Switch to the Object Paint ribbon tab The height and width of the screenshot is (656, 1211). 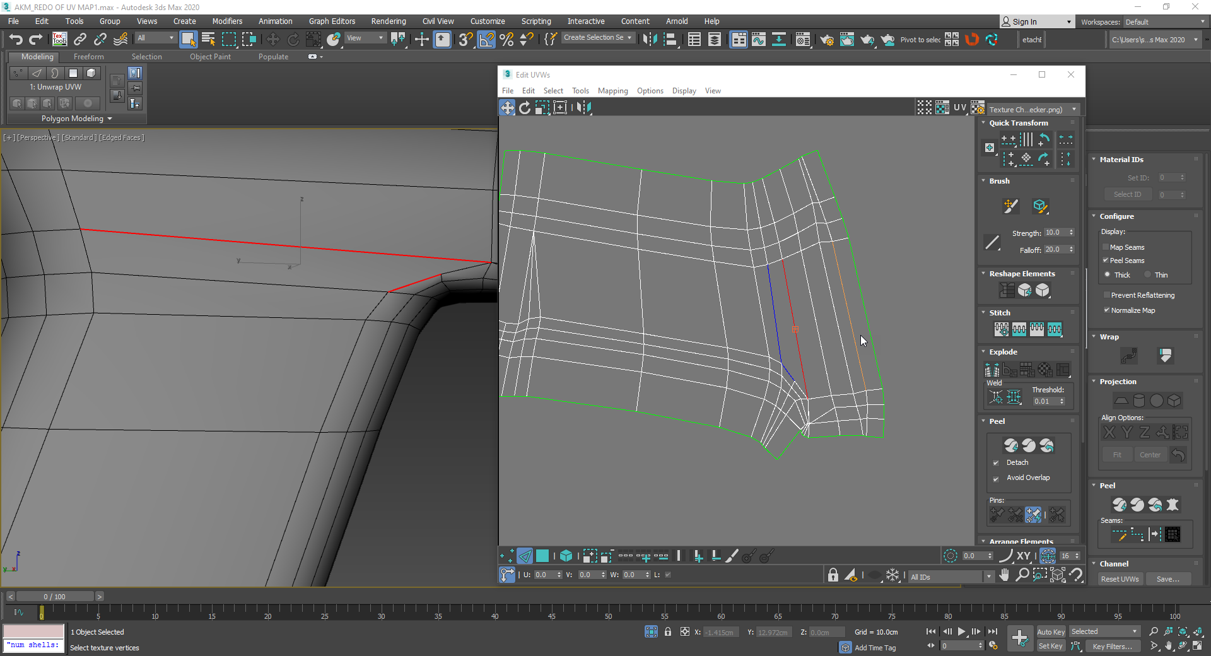tap(210, 57)
